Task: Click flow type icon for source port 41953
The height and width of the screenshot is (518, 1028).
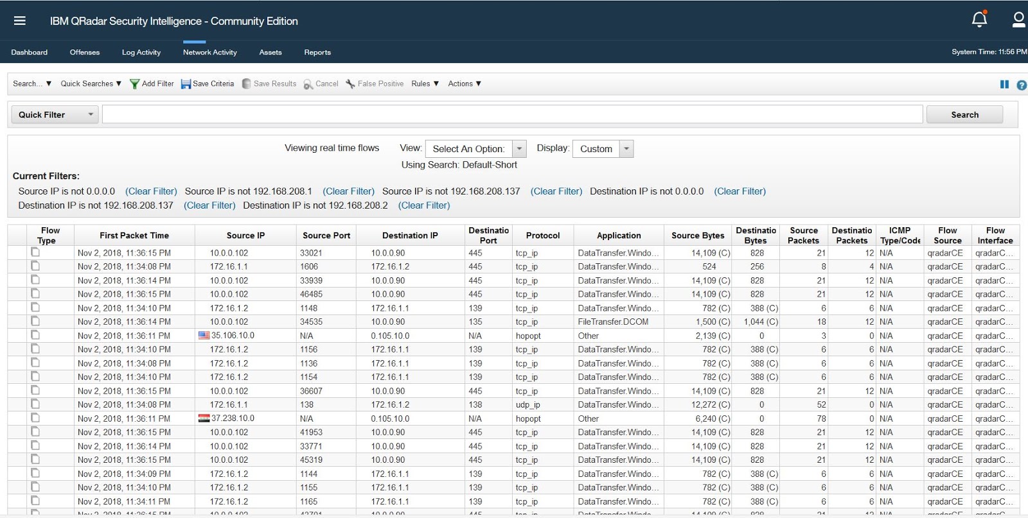Action: pyautogui.click(x=35, y=431)
